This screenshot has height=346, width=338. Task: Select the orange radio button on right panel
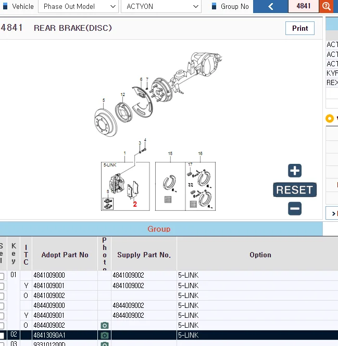point(330,118)
